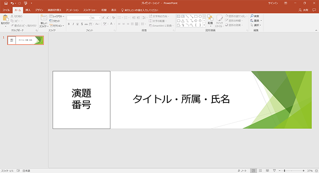319x173 pixels.
Task: Click the bullets list icon
Action: coord(119,18)
